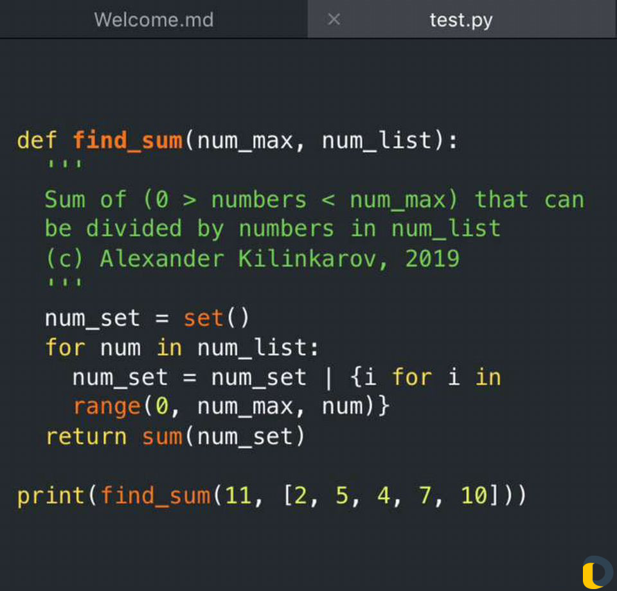Image resolution: width=617 pixels, height=591 pixels.
Task: Place cursor on num_list parameter in def line
Action: (x=376, y=140)
